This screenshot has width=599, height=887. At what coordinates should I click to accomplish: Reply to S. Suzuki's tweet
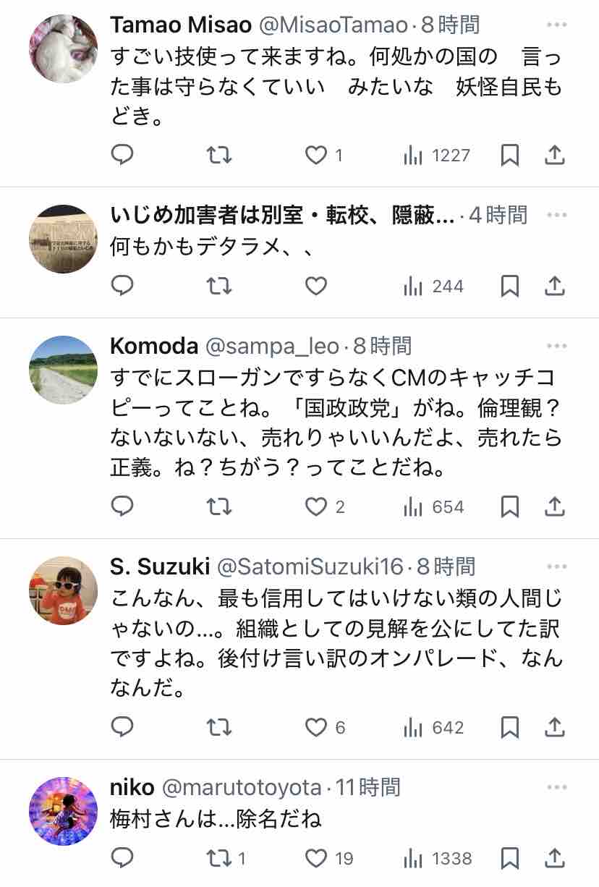[x=122, y=726]
